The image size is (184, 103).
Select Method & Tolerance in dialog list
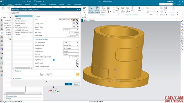[x=21, y=30]
